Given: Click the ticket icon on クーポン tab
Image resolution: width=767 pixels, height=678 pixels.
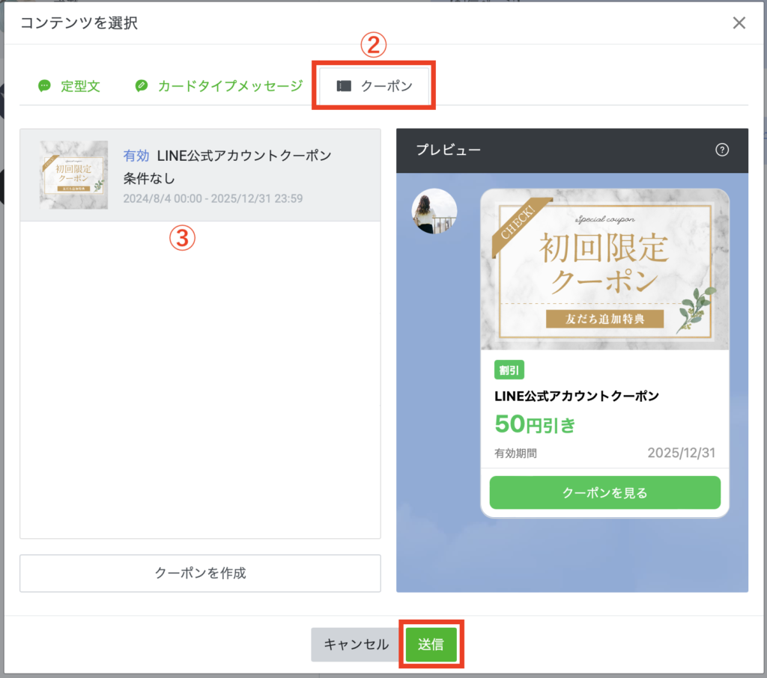Looking at the screenshot, I should (x=344, y=86).
